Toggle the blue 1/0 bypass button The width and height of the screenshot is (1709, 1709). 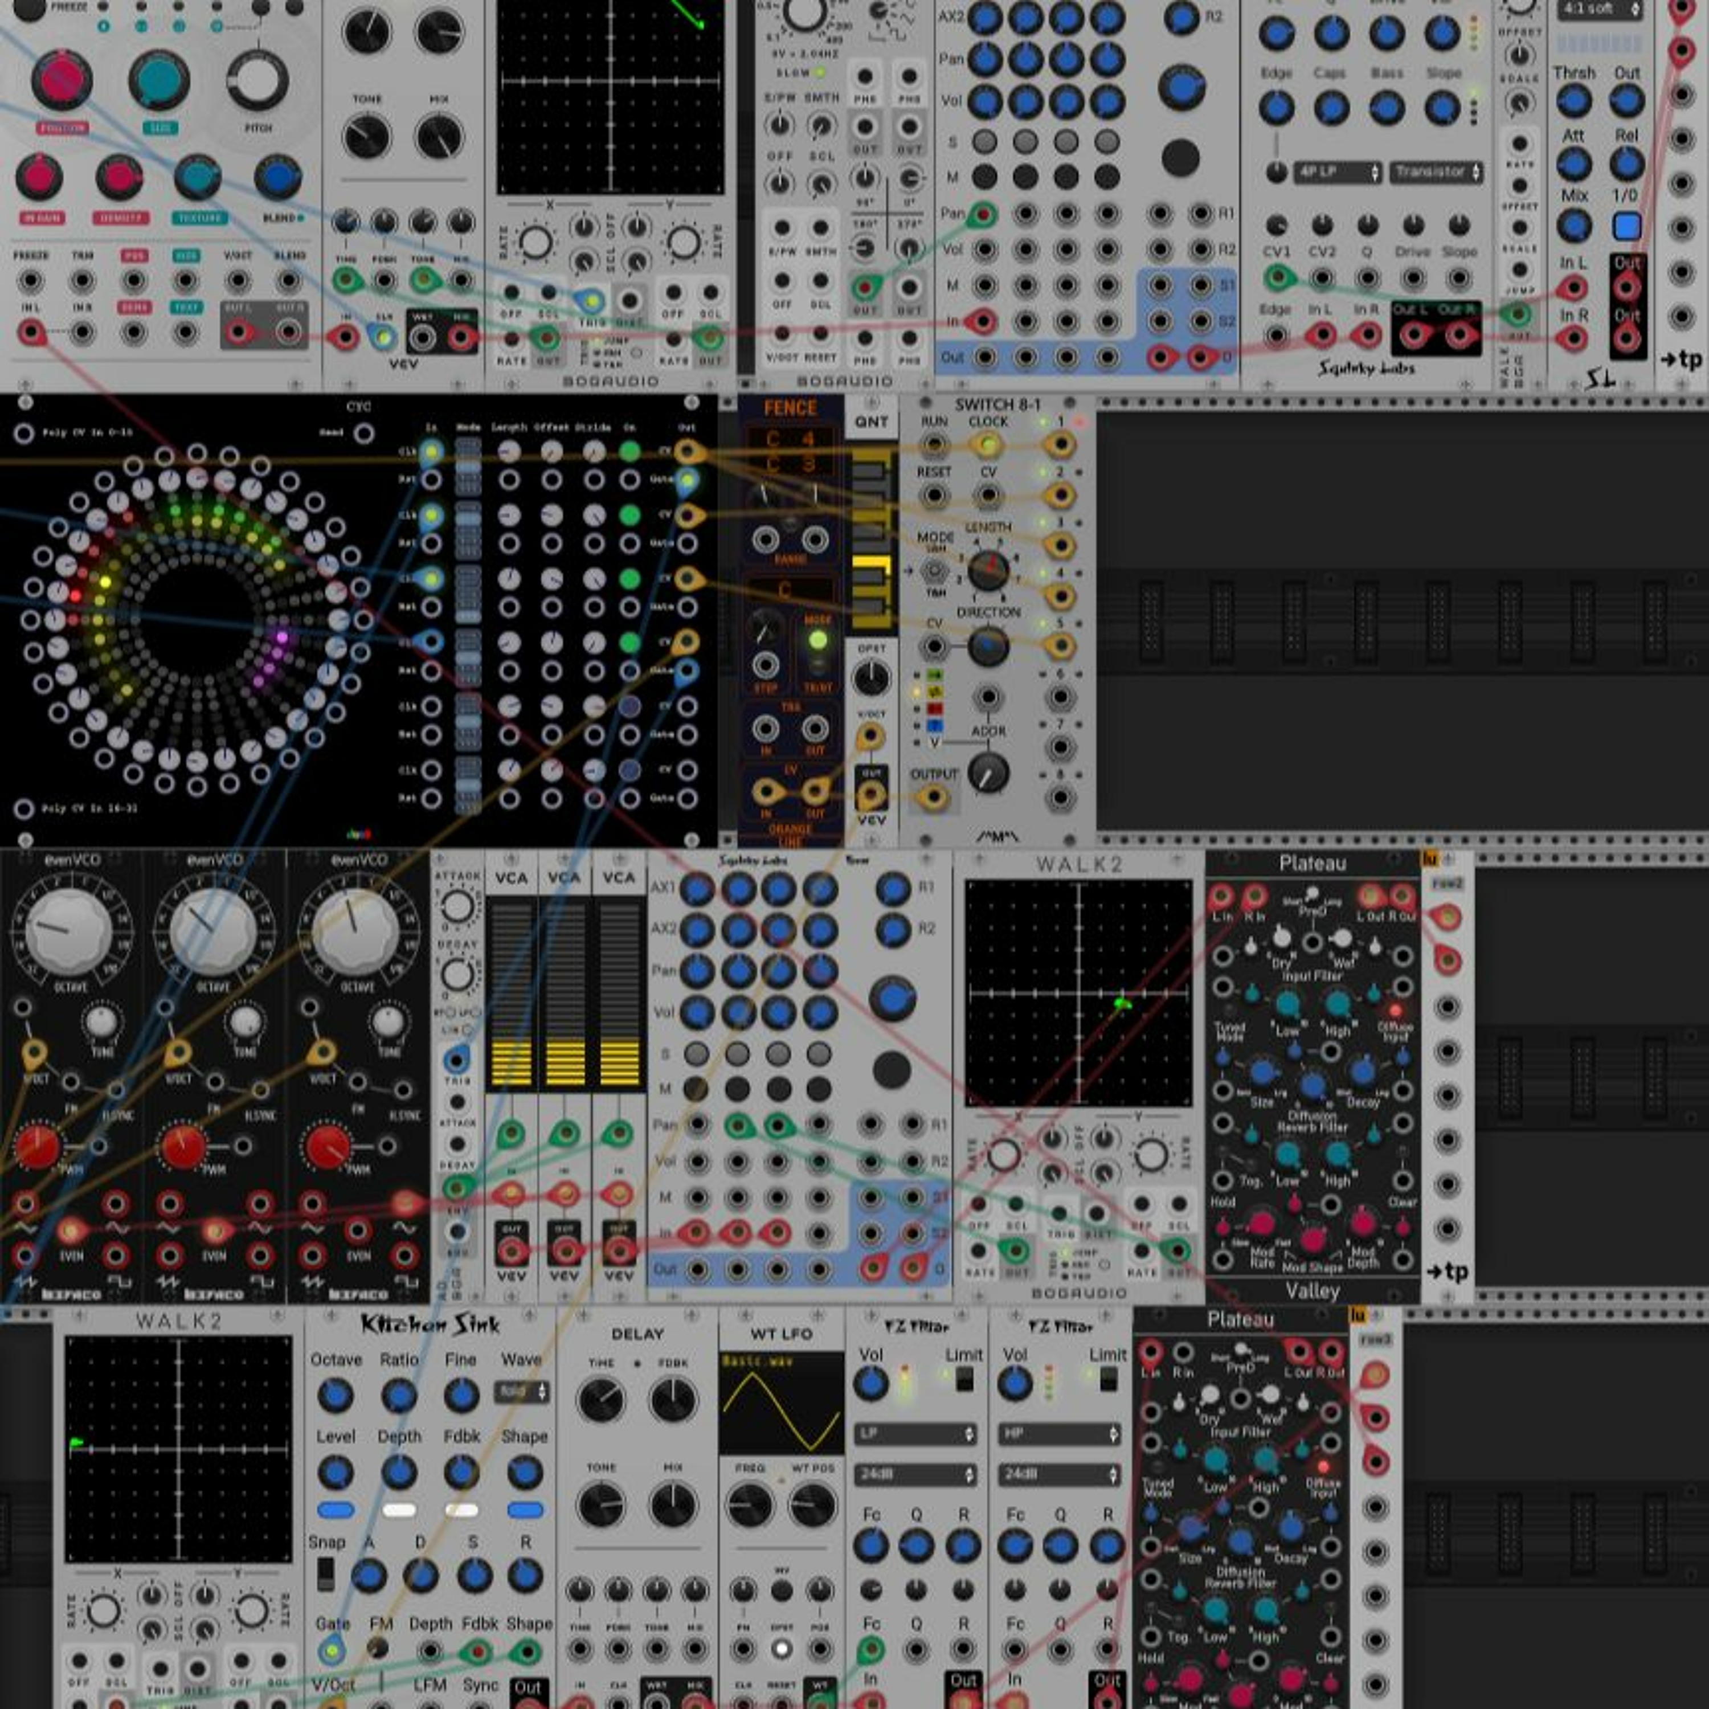[1626, 227]
